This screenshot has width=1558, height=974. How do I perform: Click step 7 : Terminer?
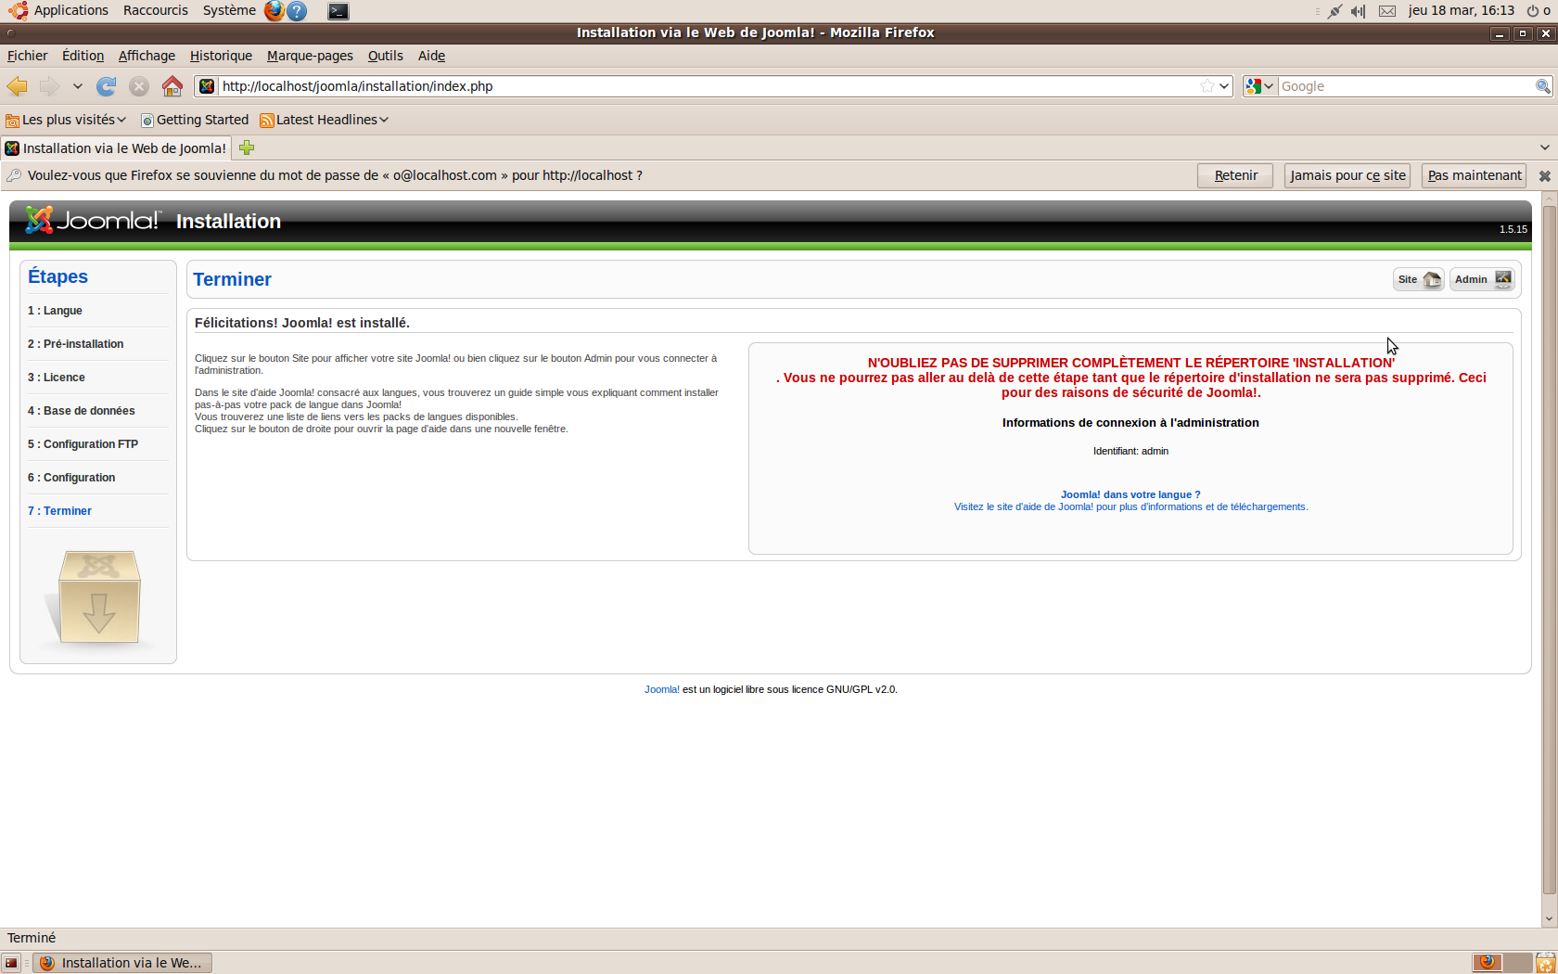[x=59, y=511]
